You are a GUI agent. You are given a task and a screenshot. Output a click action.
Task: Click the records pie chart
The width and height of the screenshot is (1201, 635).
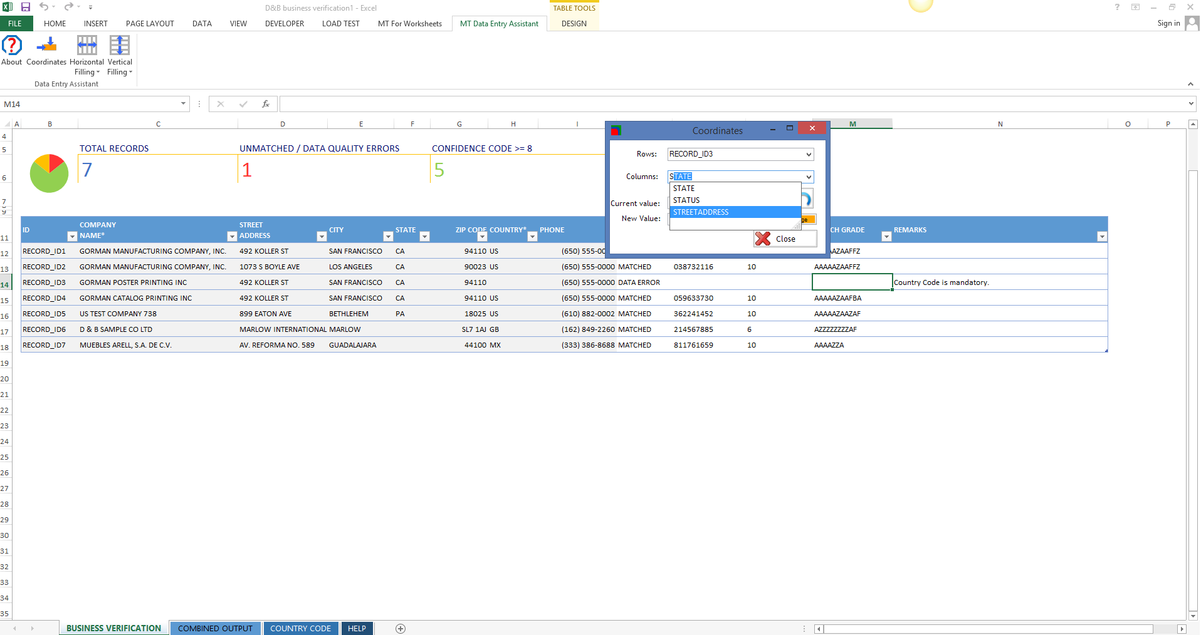(x=49, y=173)
